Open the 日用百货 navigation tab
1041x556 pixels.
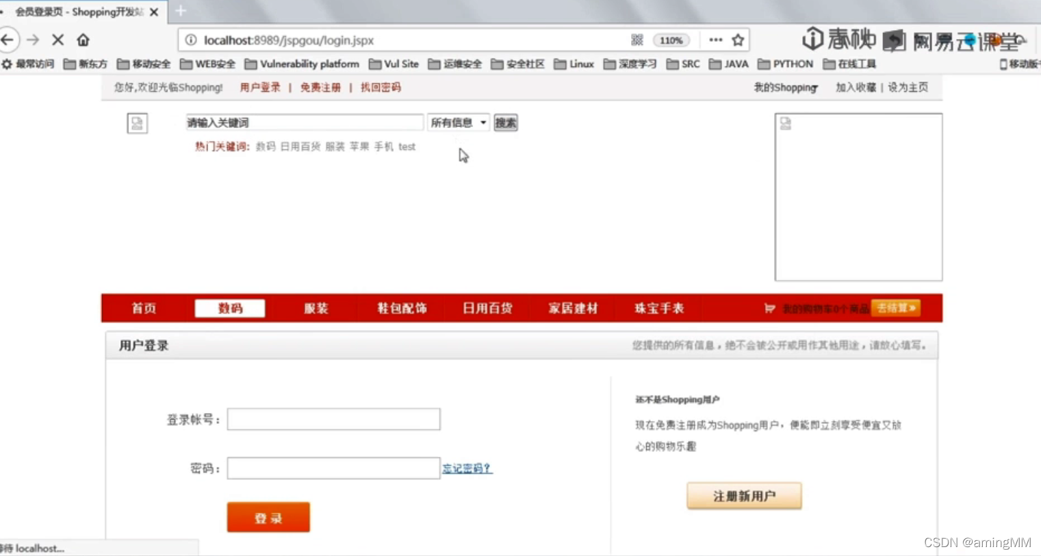click(487, 308)
